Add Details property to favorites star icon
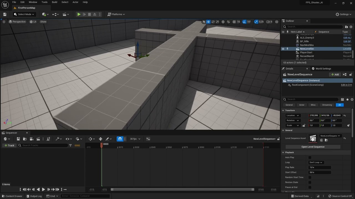This screenshot has width=355, height=199. point(348,99)
